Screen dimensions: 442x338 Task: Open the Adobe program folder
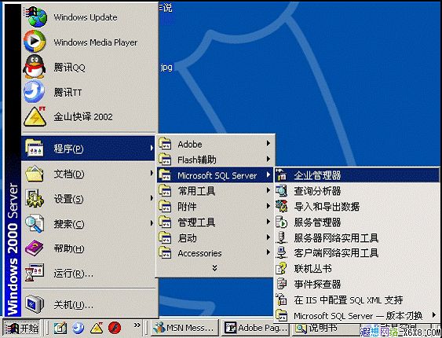215,144
